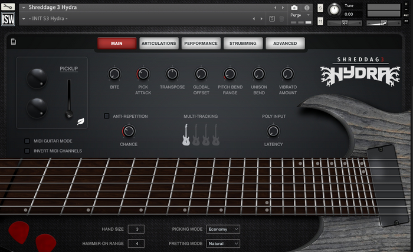Open the Fretting Mode Natural dropdown
This screenshot has width=413, height=252.
coord(223,244)
